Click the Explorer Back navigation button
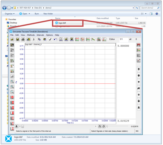The height and width of the screenshot is (145, 163). pos(4,8)
